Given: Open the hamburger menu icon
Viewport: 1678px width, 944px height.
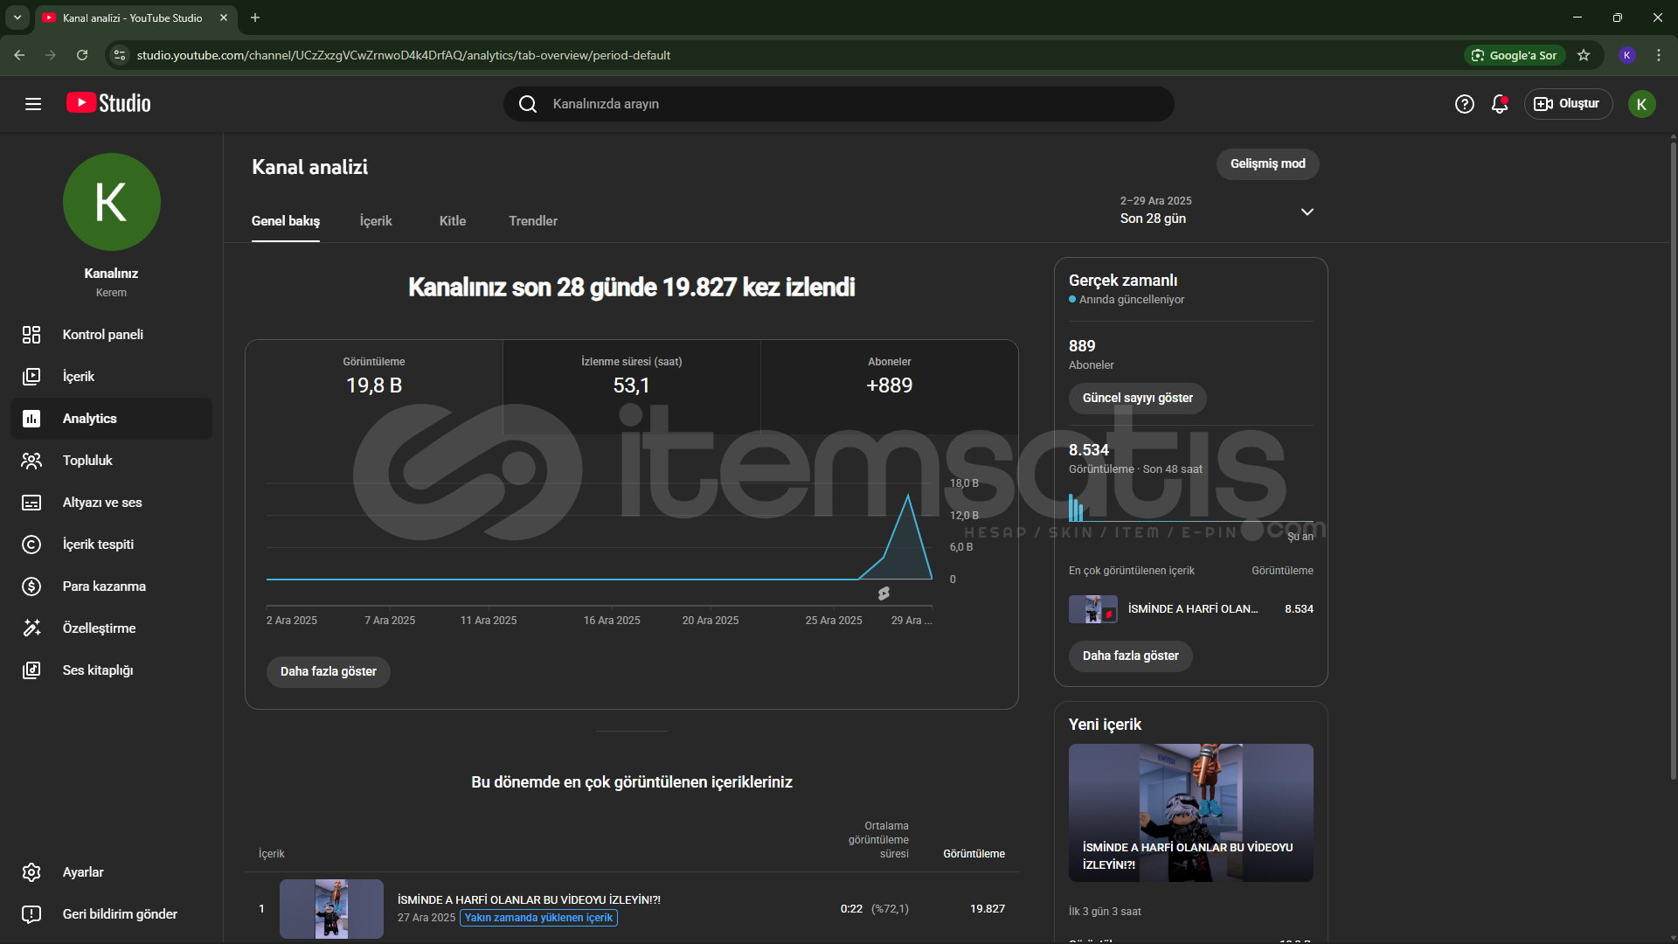Looking at the screenshot, I should [33, 104].
